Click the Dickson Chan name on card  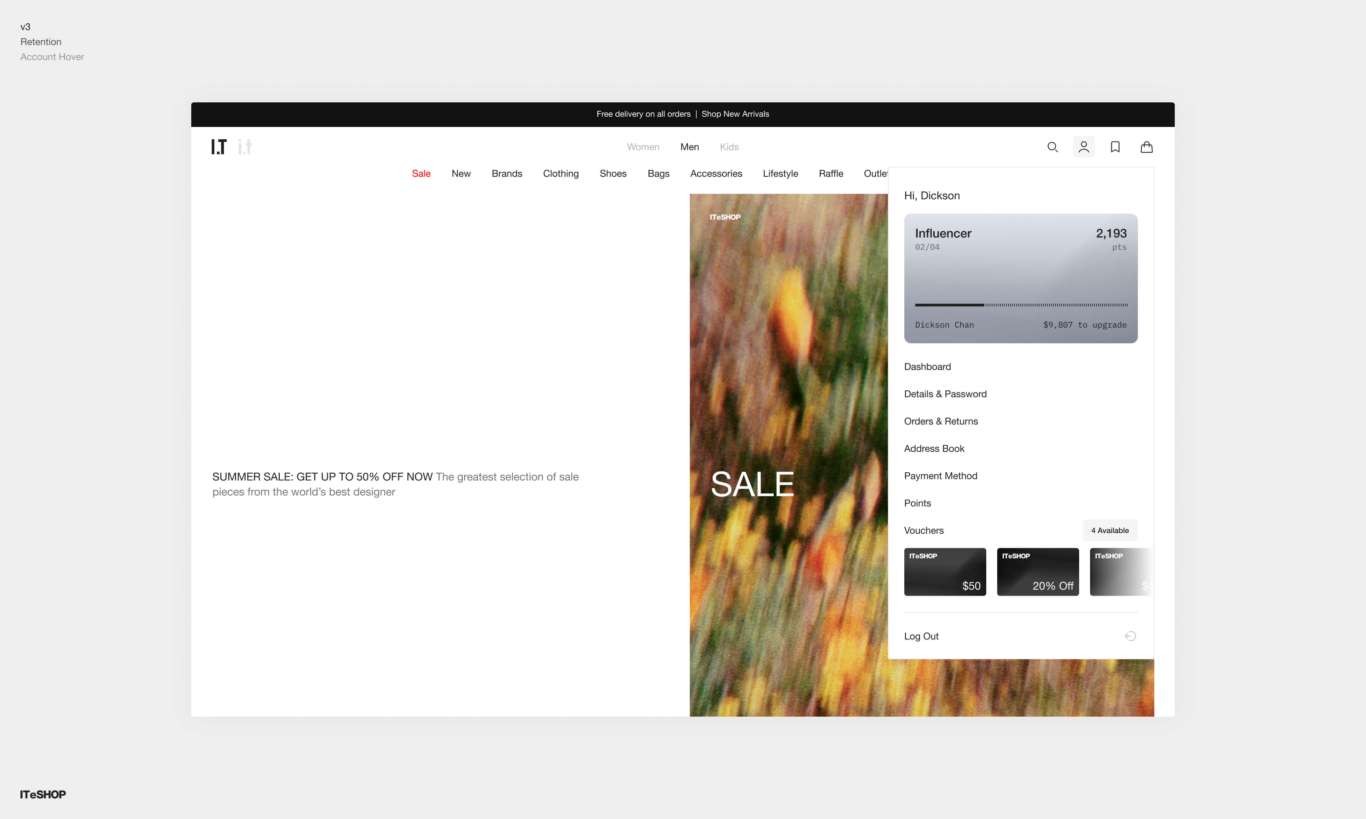click(944, 325)
